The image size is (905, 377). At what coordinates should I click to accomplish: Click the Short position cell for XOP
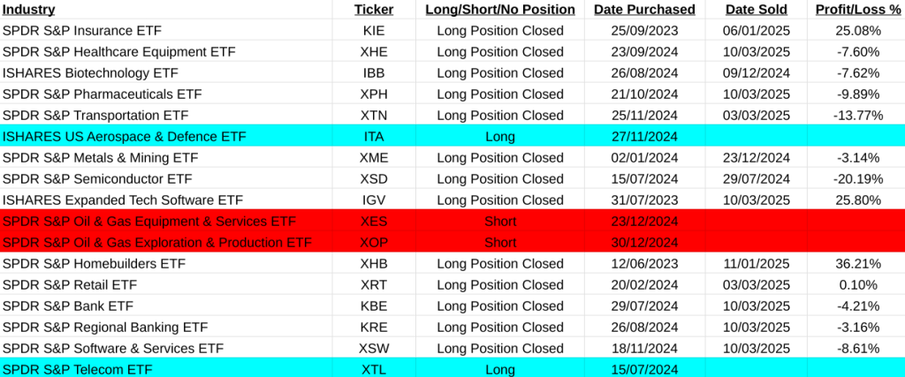500,243
